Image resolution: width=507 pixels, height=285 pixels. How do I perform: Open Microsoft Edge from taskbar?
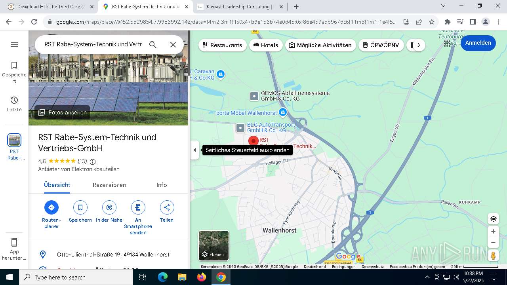tap(163, 277)
